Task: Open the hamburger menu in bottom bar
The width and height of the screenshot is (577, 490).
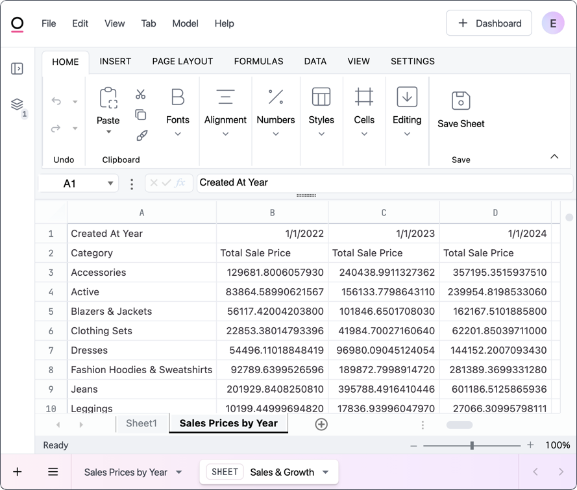Action: (x=53, y=472)
